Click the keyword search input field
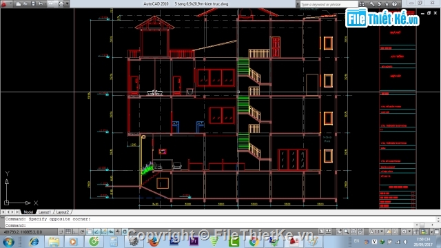The height and width of the screenshot is (248, 441). 329,4
